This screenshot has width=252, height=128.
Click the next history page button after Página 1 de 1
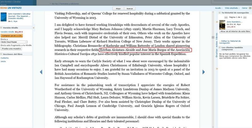click(245, 17)
